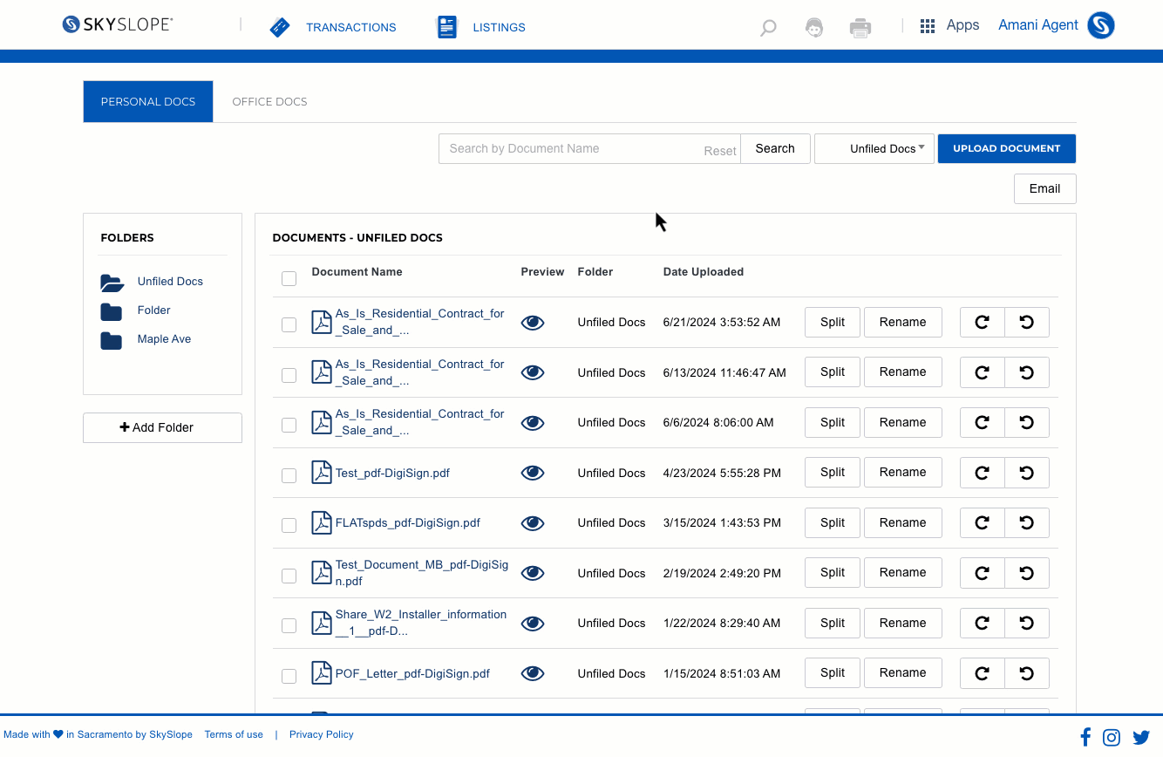
Task: Click the SkySlope logo
Action: click(x=118, y=24)
